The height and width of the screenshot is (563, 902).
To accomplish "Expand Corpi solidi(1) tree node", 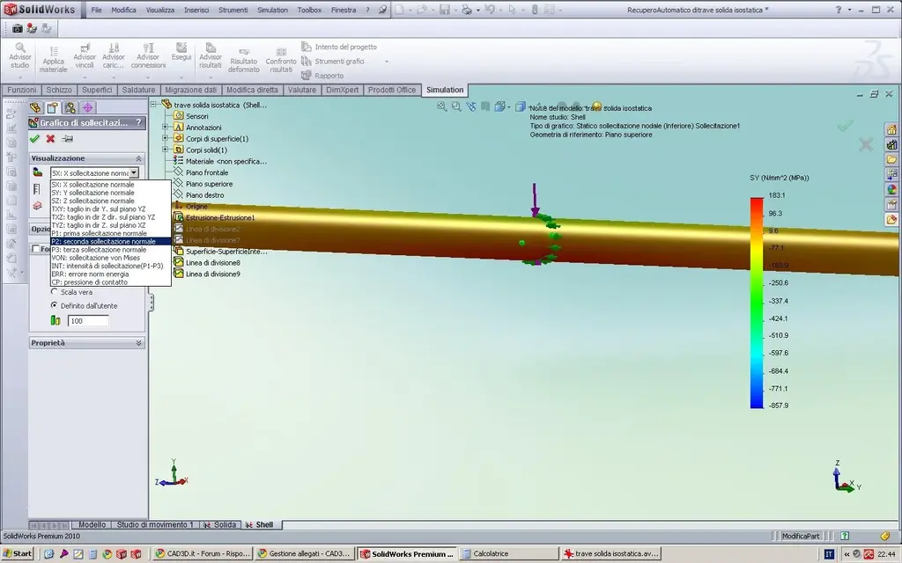I will click(x=165, y=150).
